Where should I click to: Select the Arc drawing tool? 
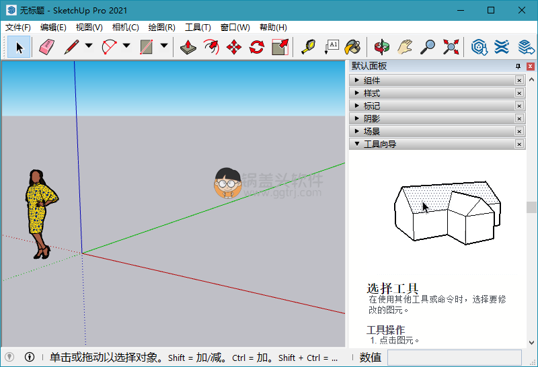pyautogui.click(x=109, y=47)
